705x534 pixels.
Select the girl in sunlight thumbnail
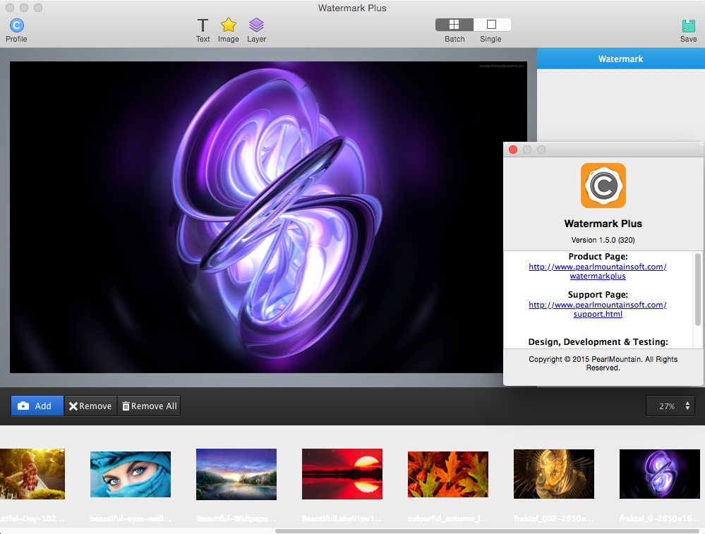(32, 474)
